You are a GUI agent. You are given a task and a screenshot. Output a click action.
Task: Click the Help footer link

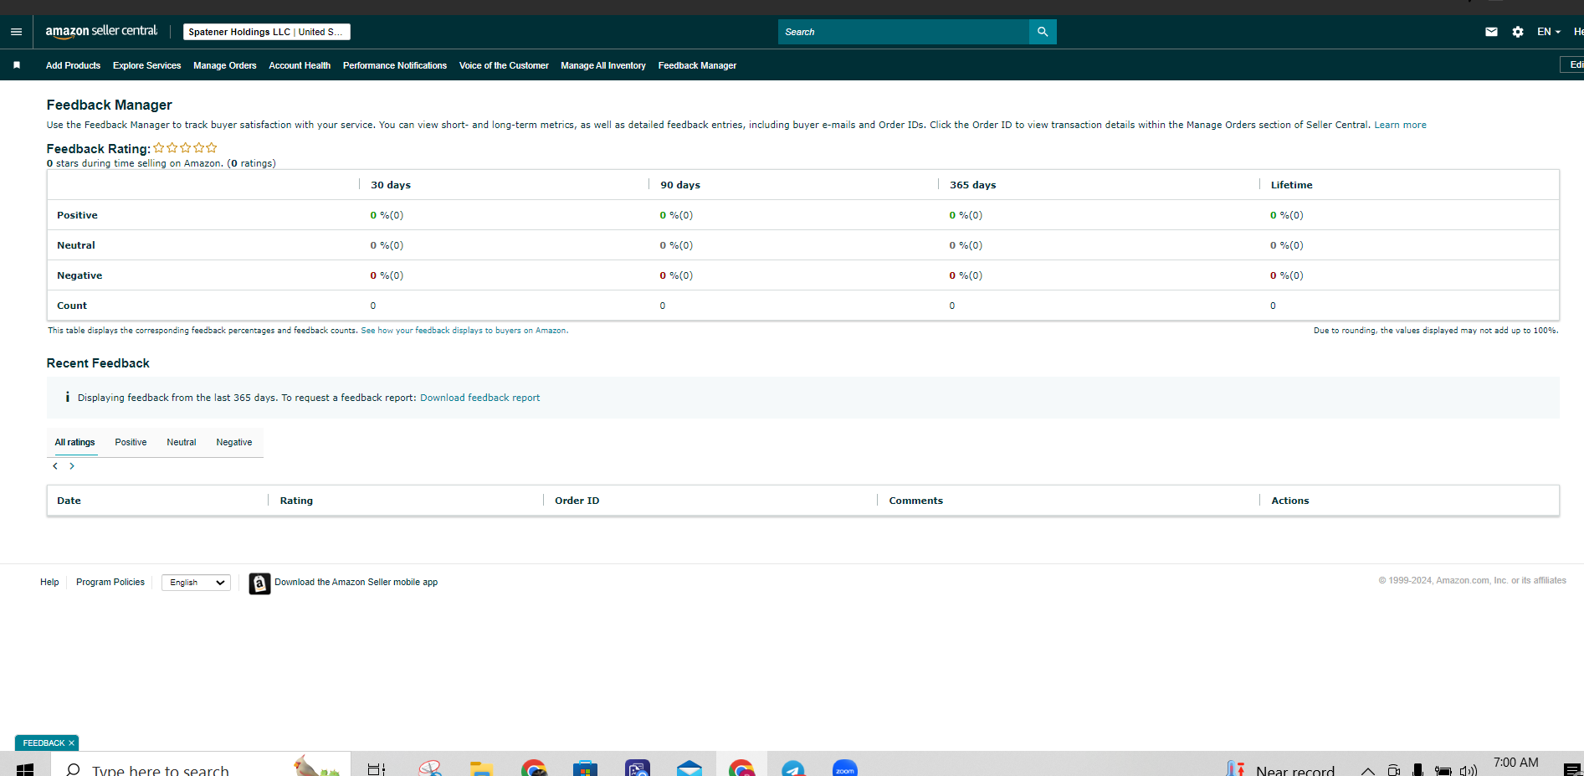point(49,582)
